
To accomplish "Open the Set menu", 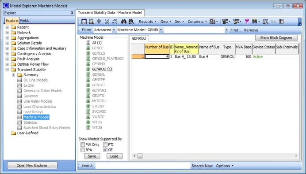I will (x=179, y=22).
